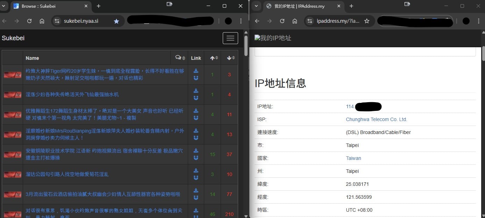Open the magnet link in the row with 37 leechers

coord(196,157)
